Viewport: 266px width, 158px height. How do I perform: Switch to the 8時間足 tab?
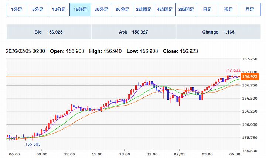[186, 10]
